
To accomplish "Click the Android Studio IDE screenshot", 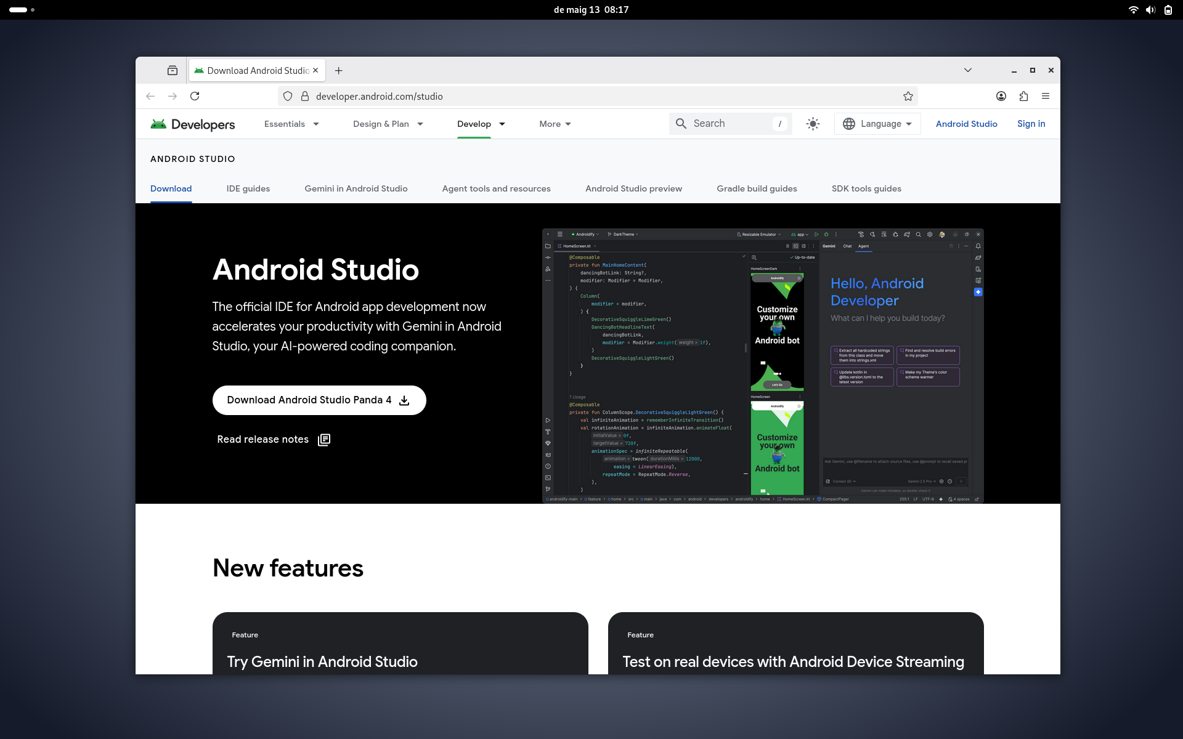I will pyautogui.click(x=763, y=366).
